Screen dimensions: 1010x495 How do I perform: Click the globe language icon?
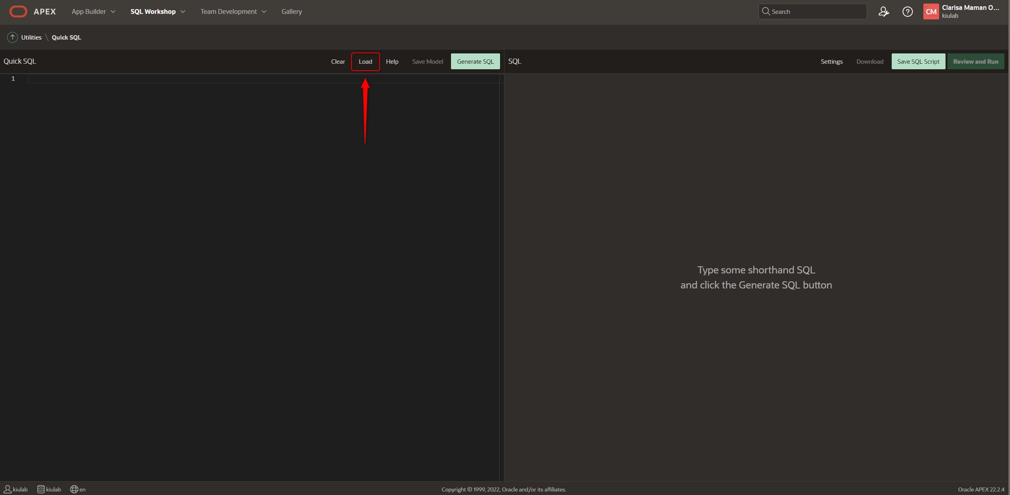tap(74, 489)
